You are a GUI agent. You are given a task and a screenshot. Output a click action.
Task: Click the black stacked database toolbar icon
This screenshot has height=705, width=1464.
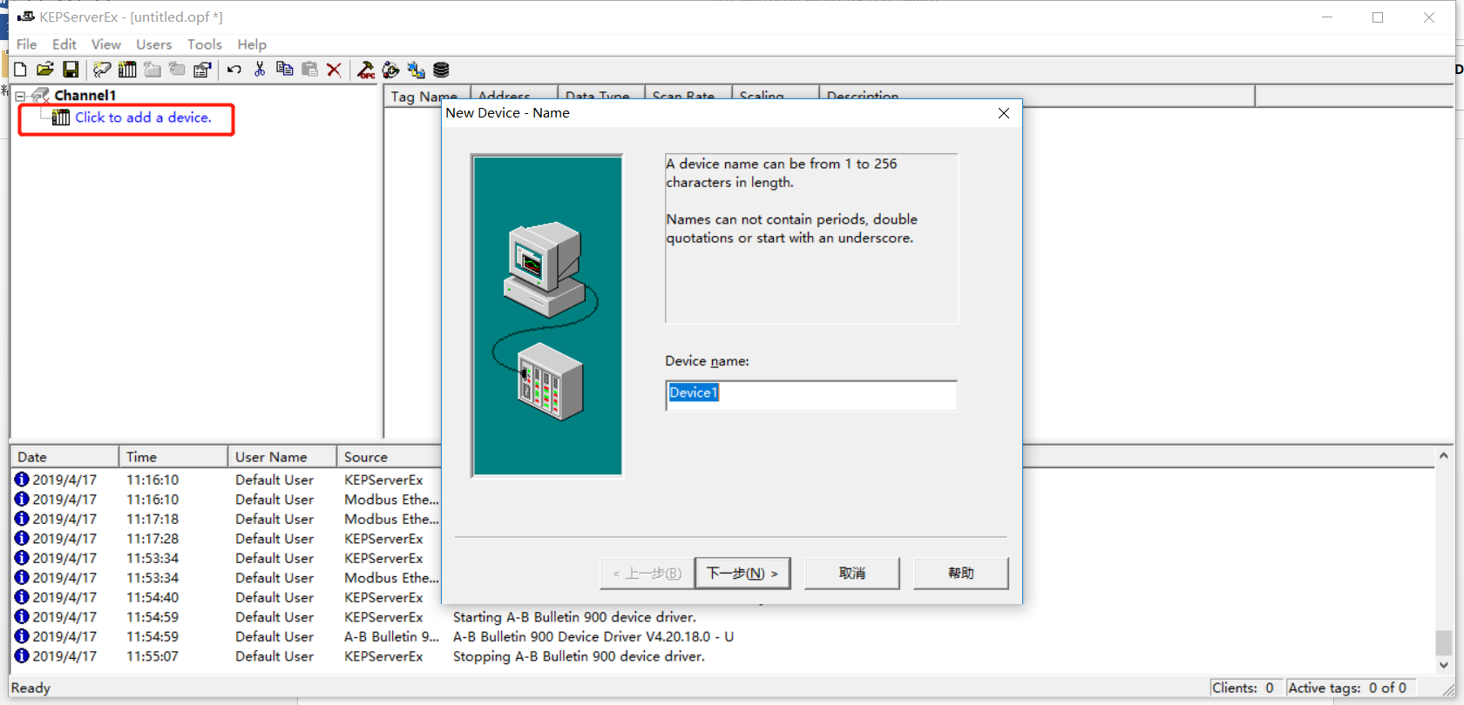pos(441,70)
